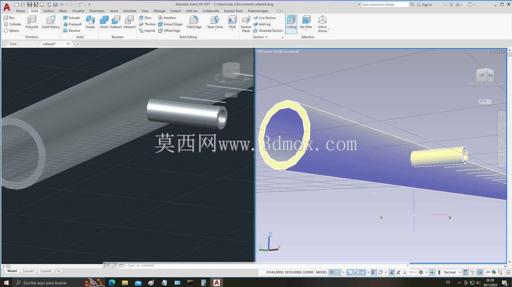
Task: Click Custom View viewport control
Action: (x=270, y=51)
